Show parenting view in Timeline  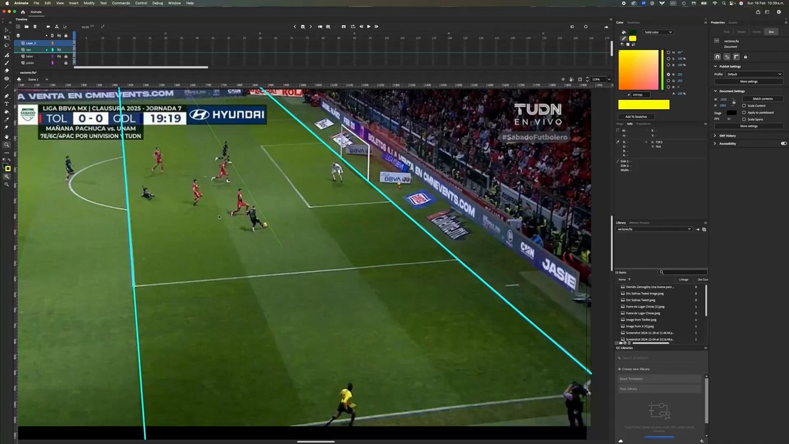click(57, 26)
